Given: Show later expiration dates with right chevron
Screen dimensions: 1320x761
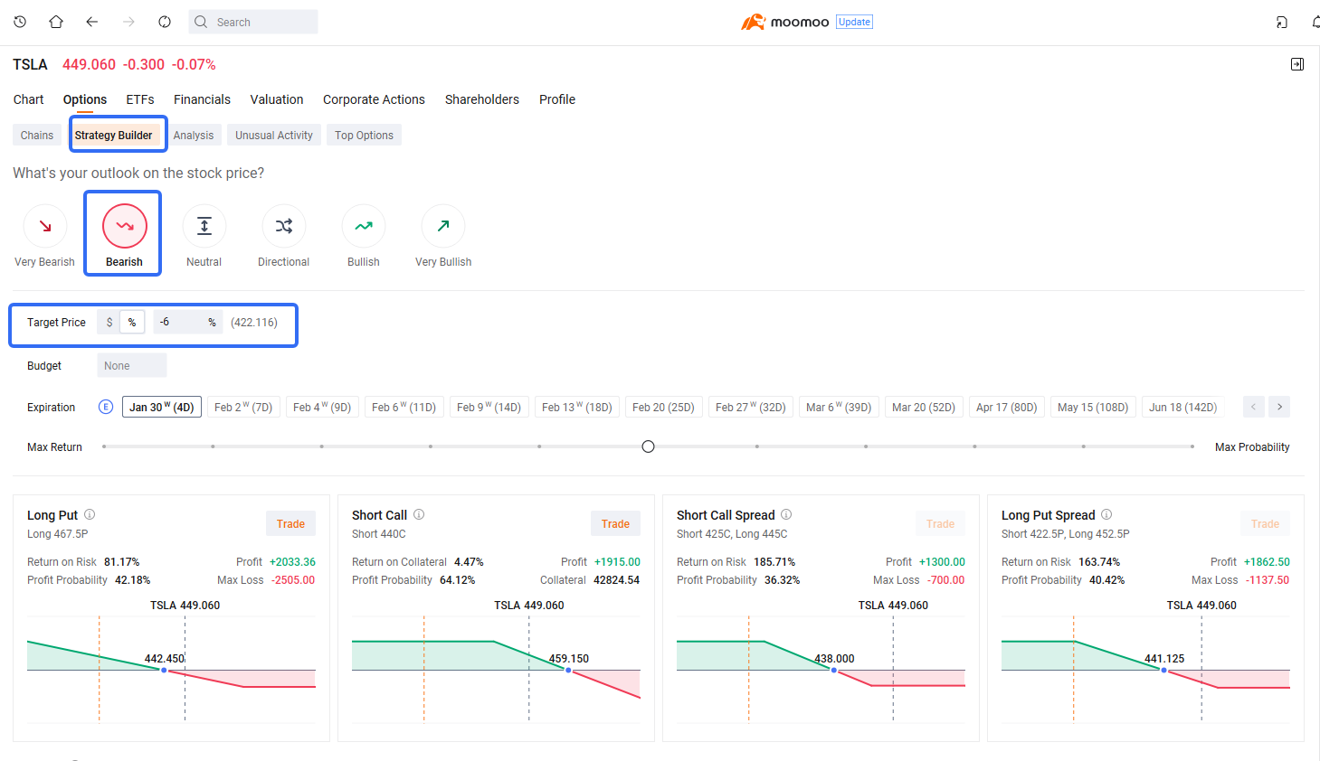Looking at the screenshot, I should pos(1279,407).
